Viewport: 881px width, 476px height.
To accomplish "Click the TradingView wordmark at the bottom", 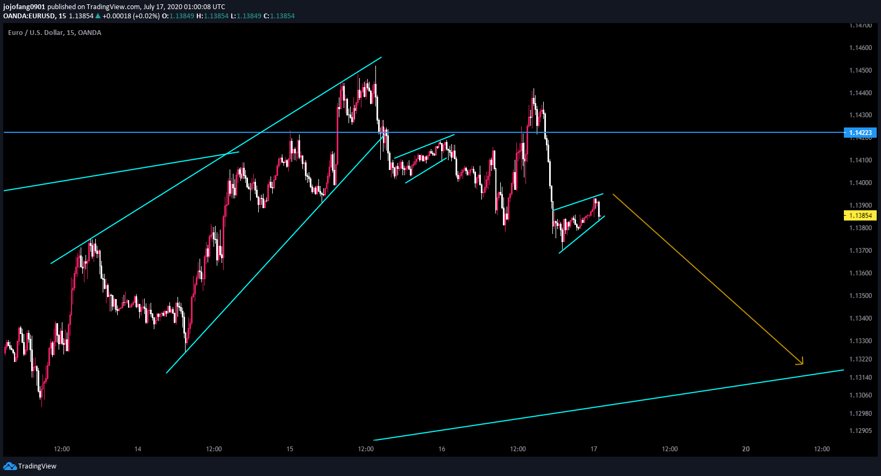I will 37,466.
